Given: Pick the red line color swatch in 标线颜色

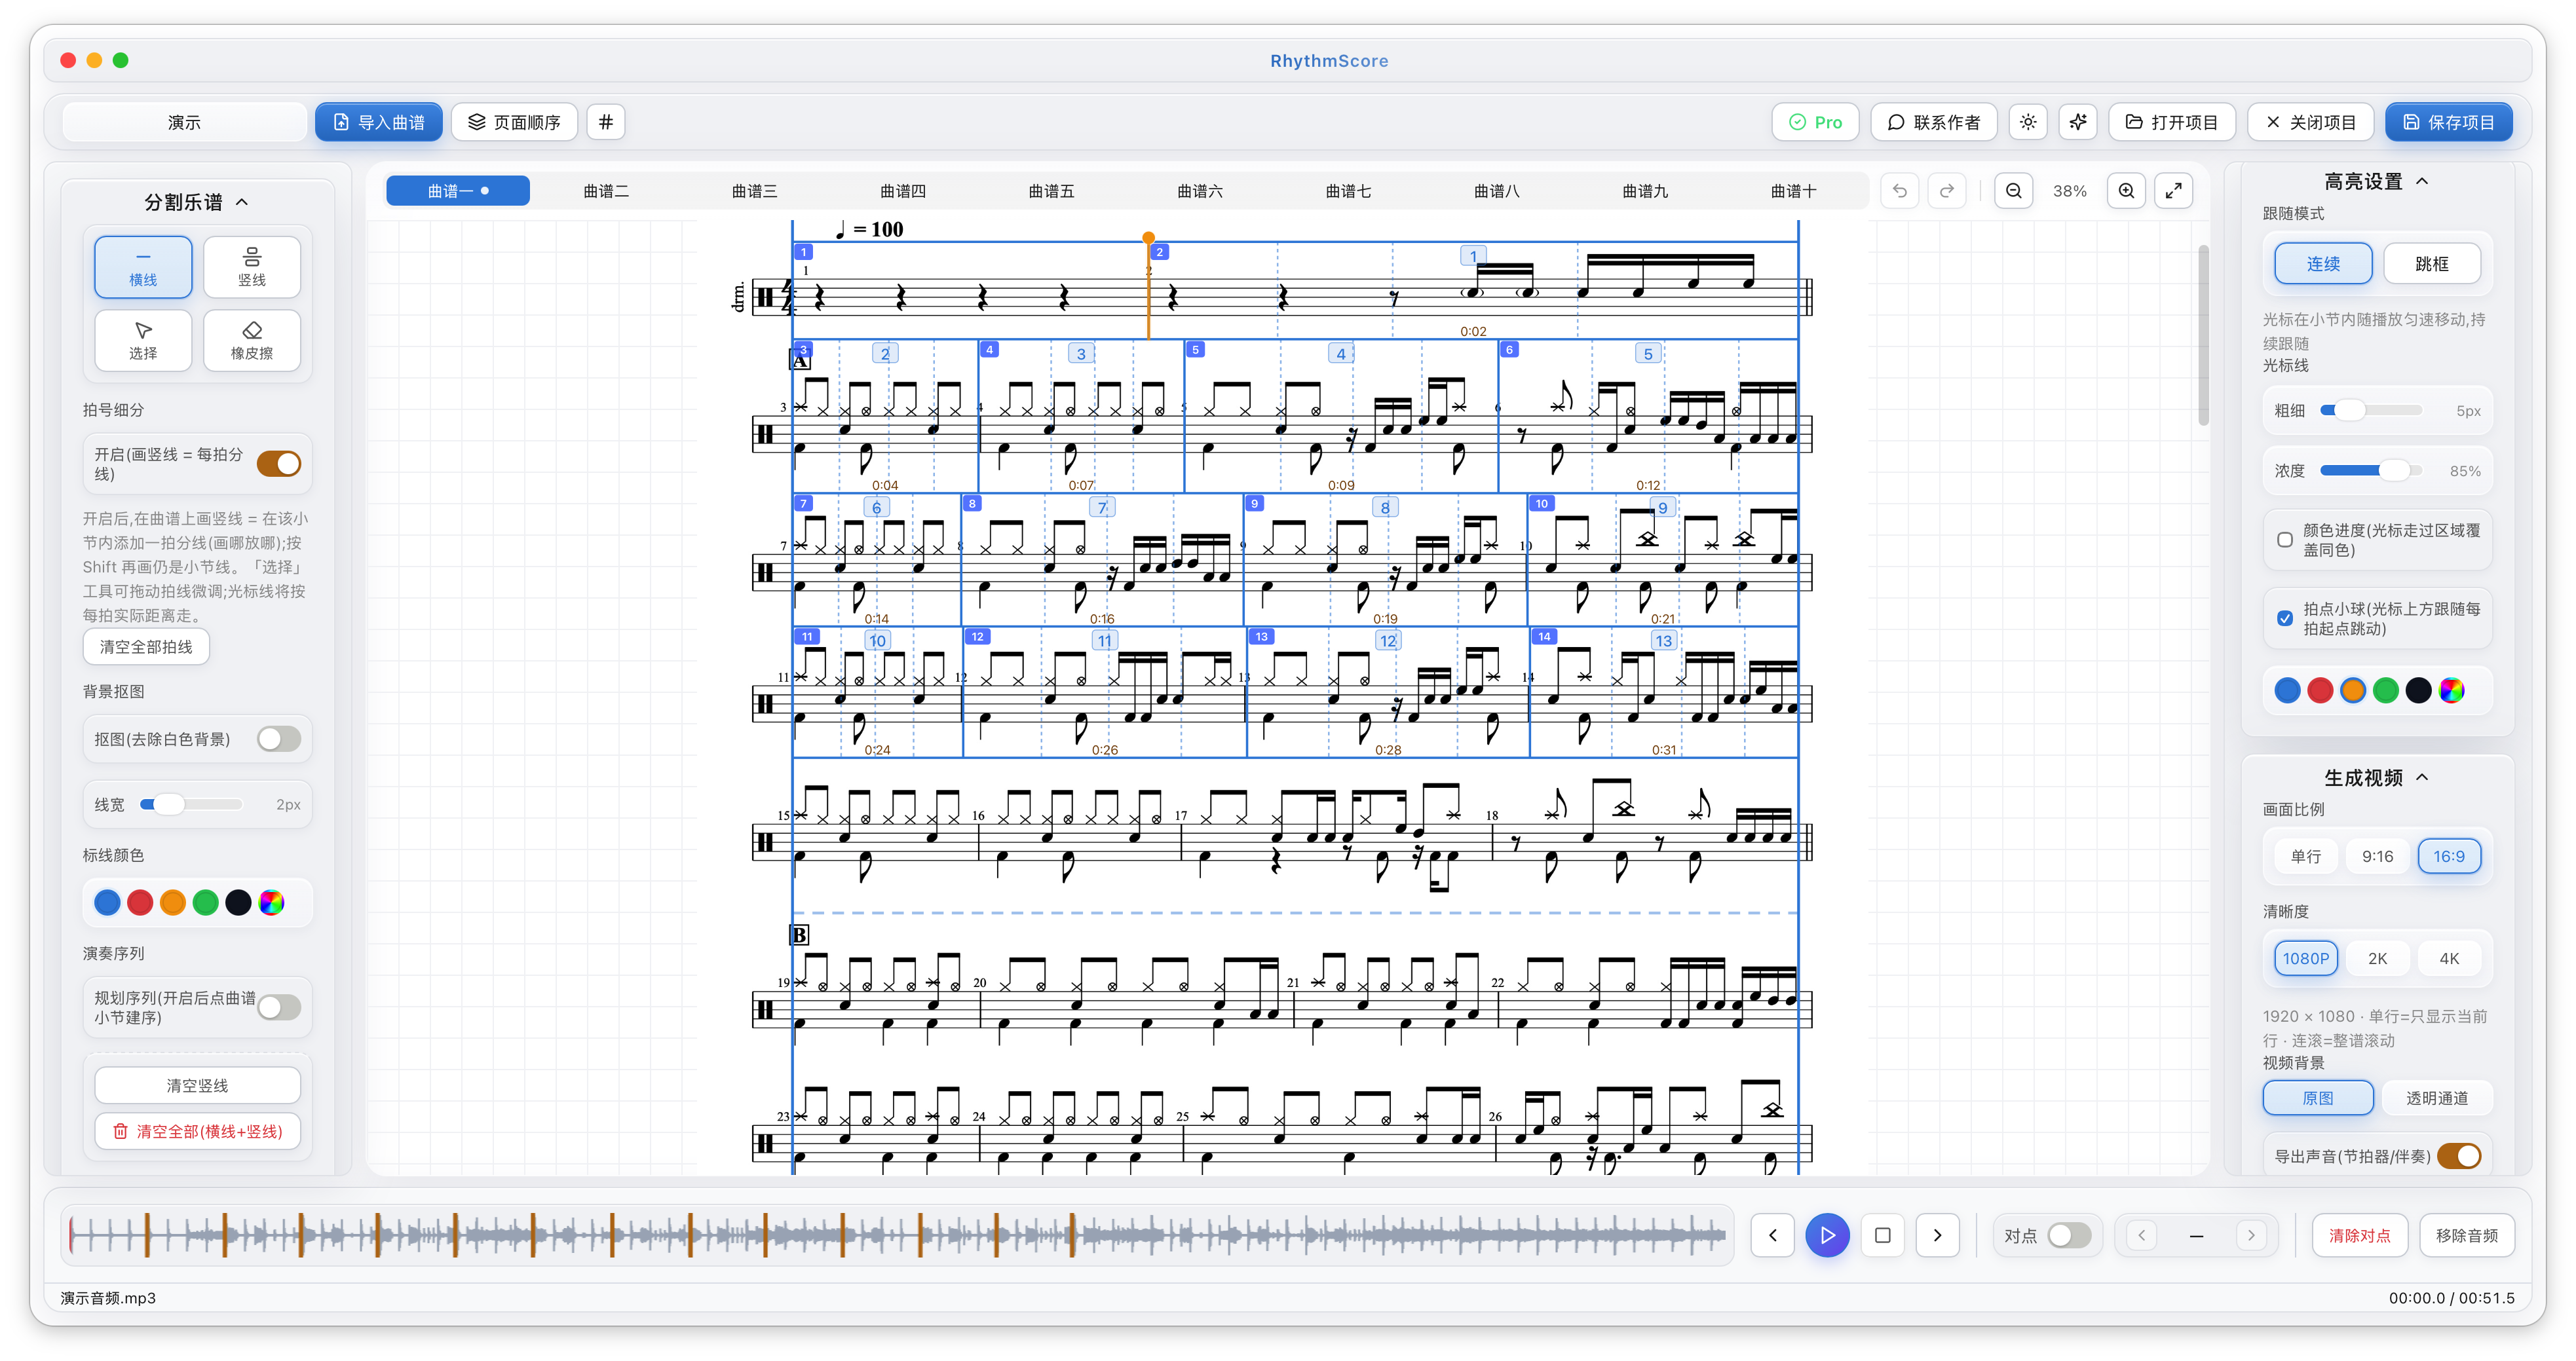Looking at the screenshot, I should click(140, 903).
